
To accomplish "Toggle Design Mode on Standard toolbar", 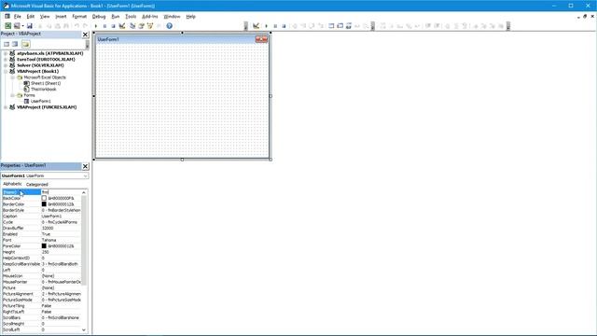I will 122,26.
